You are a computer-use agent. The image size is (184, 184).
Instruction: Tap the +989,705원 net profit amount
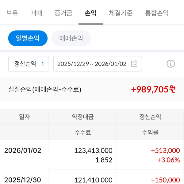[x=153, y=89]
